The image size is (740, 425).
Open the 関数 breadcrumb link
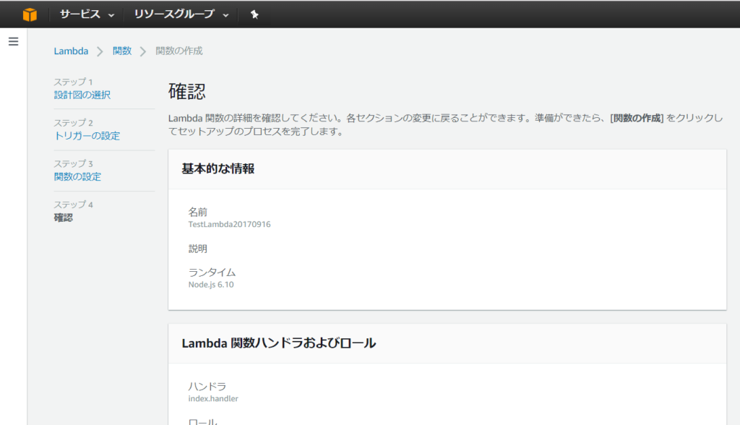pyautogui.click(x=121, y=51)
